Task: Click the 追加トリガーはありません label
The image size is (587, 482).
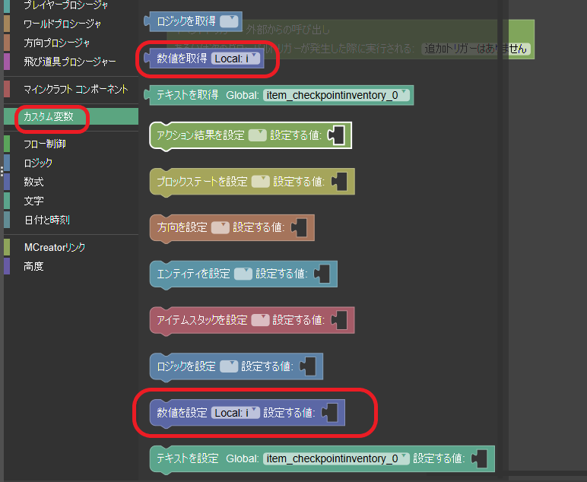Action: 477,49
